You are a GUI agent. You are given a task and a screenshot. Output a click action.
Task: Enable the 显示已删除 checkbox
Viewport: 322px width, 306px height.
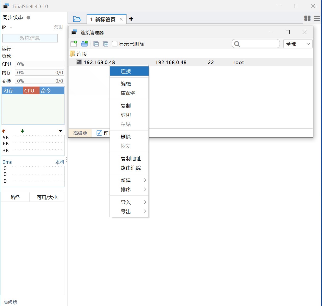click(x=115, y=44)
